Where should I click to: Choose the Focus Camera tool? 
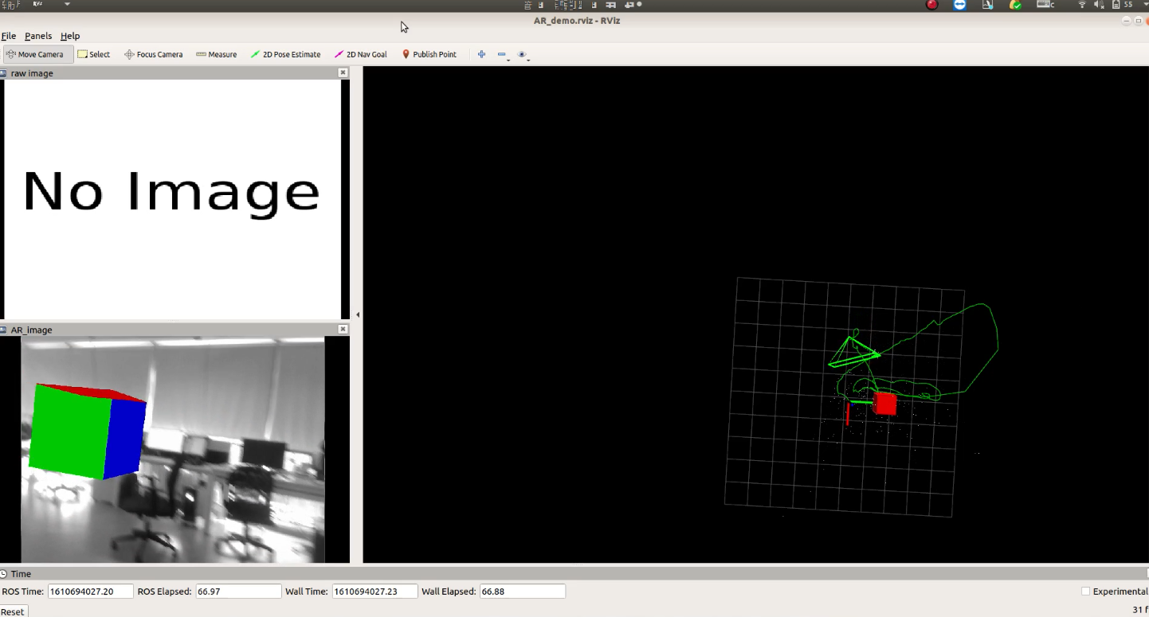click(154, 54)
